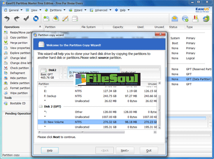Click the Delete partition toolbar icon

pyautogui.click(x=56, y=18)
